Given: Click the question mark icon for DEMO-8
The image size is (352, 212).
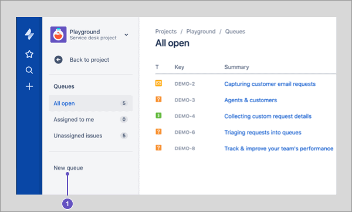Looking at the screenshot, I should [x=158, y=148].
